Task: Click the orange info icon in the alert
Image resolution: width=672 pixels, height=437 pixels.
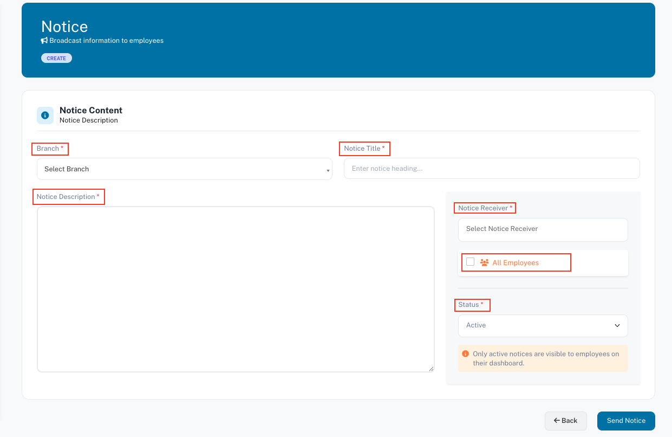Action: [465, 354]
